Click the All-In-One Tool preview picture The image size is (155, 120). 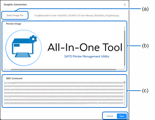pyautogui.click(x=64, y=48)
